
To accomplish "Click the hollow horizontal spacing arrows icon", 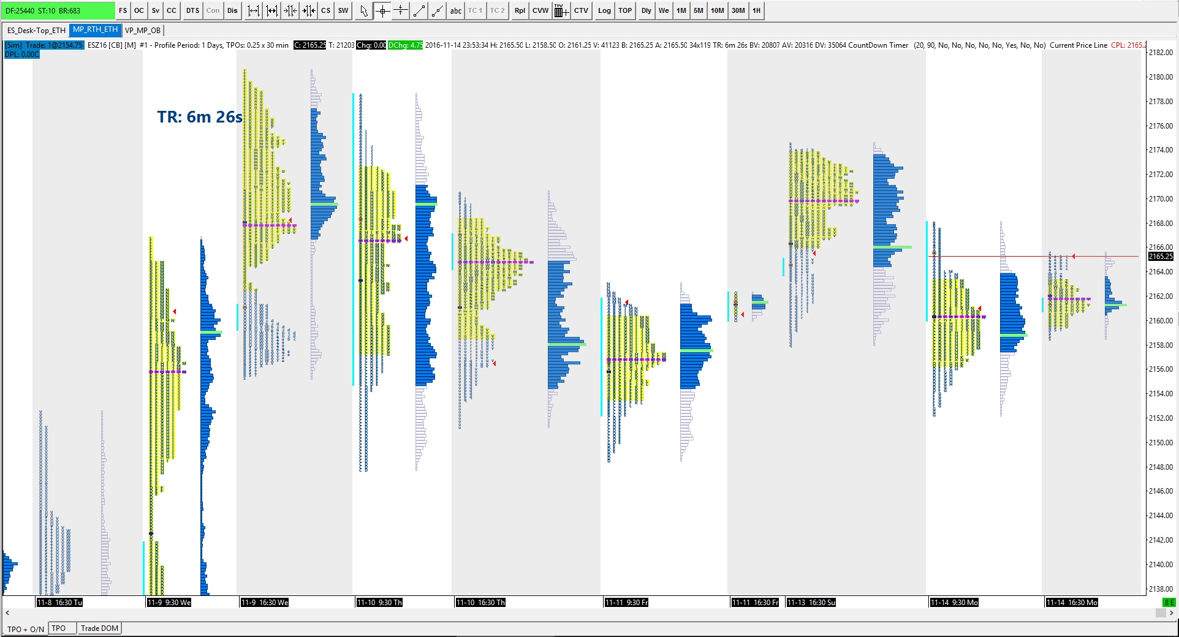I will tap(254, 11).
